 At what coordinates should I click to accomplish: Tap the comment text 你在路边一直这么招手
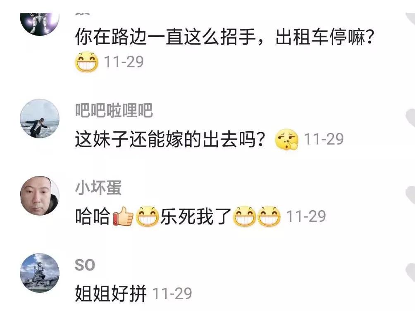click(165, 37)
